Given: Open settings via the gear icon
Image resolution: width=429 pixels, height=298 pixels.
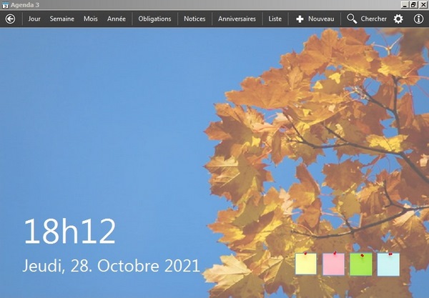Looking at the screenshot, I should [398, 19].
